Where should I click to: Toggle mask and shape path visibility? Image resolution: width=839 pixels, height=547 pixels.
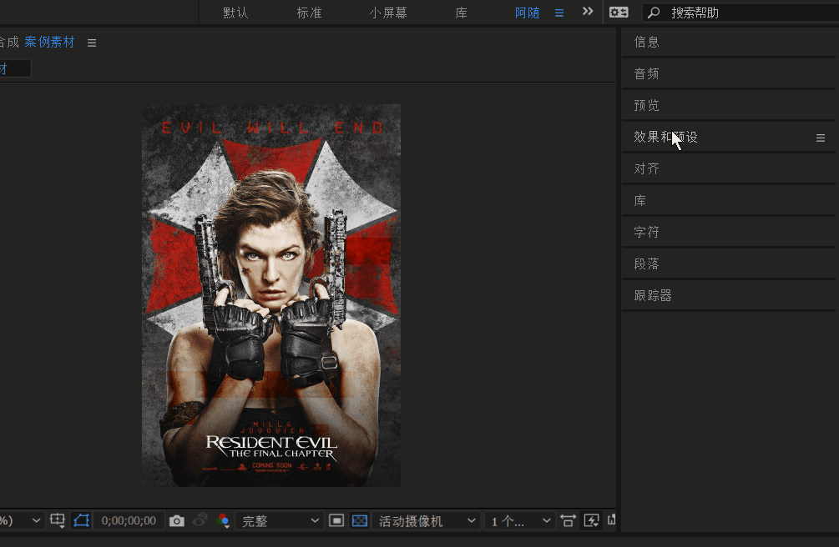(x=81, y=520)
